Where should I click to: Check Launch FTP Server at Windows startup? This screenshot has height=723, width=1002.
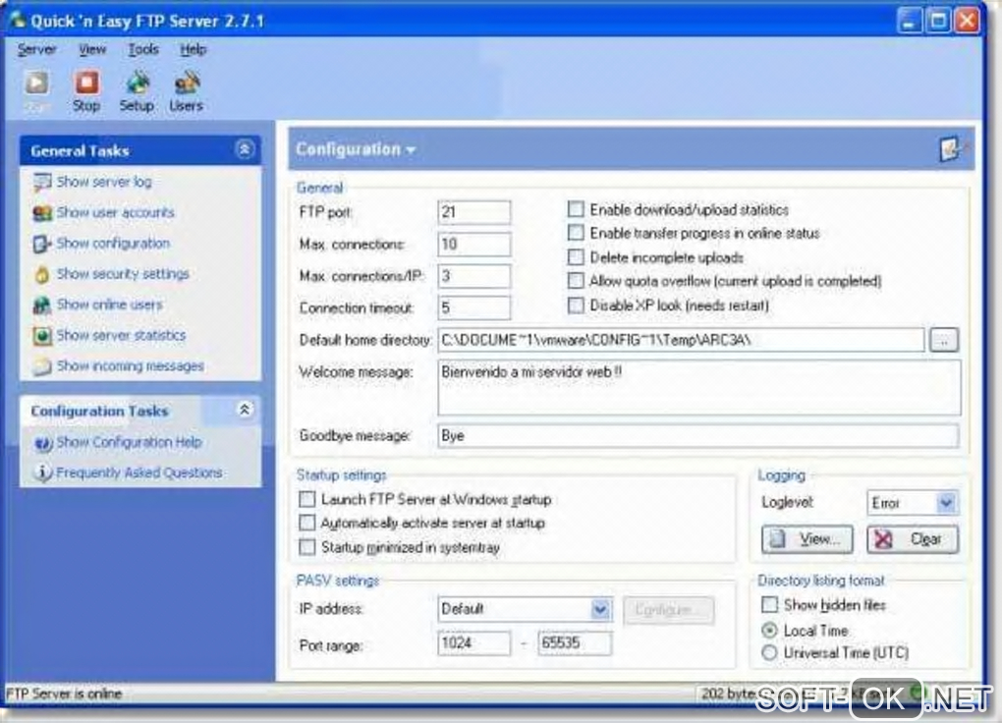(x=307, y=499)
